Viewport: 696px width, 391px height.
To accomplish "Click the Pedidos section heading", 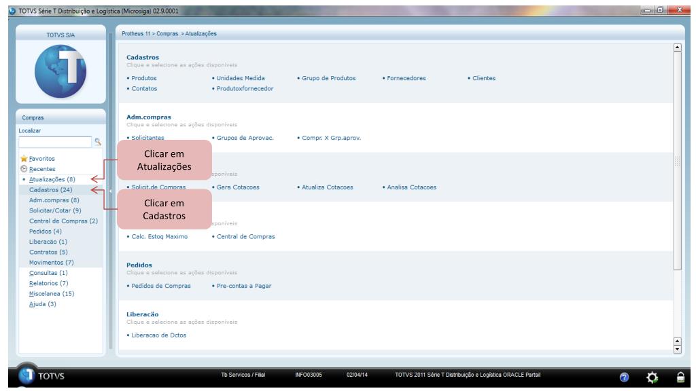I will 139,265.
